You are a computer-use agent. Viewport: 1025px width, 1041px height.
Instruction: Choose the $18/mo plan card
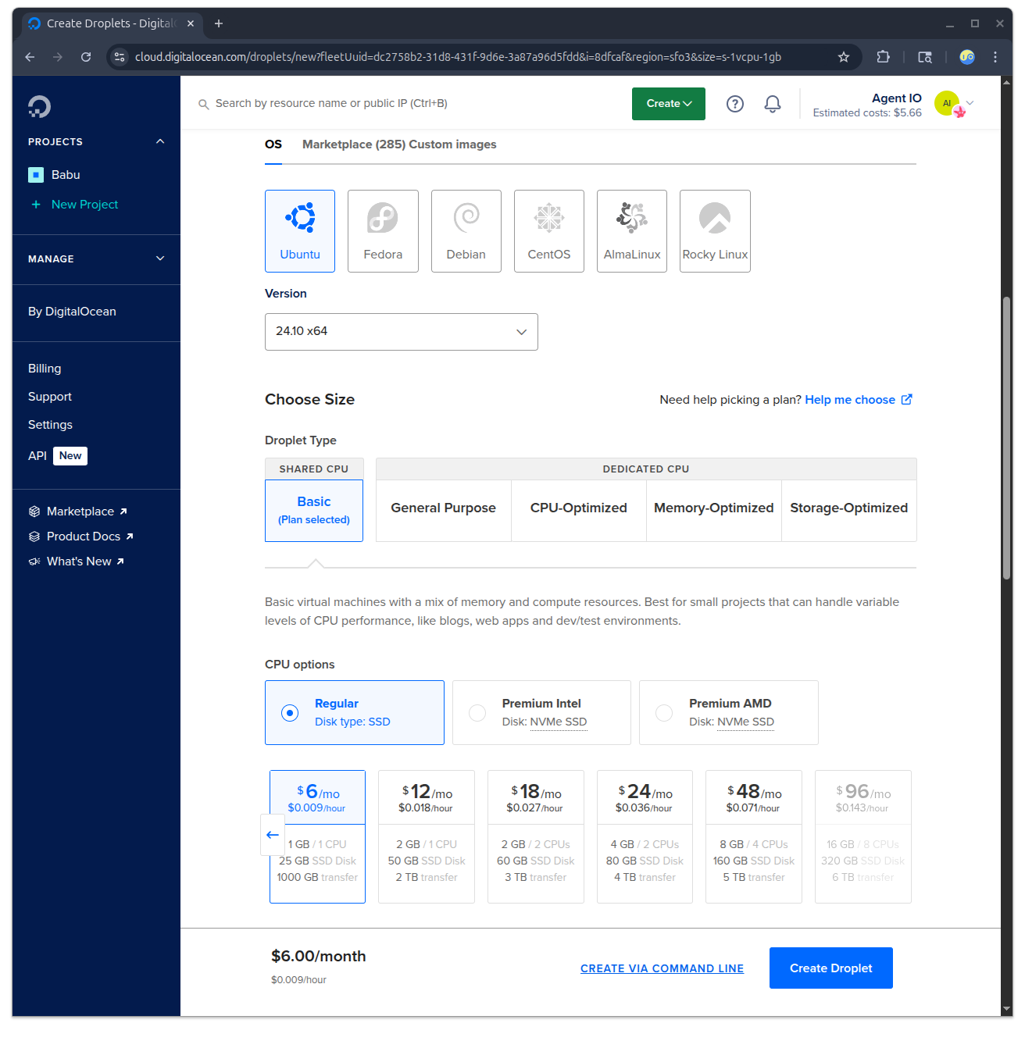pos(536,836)
